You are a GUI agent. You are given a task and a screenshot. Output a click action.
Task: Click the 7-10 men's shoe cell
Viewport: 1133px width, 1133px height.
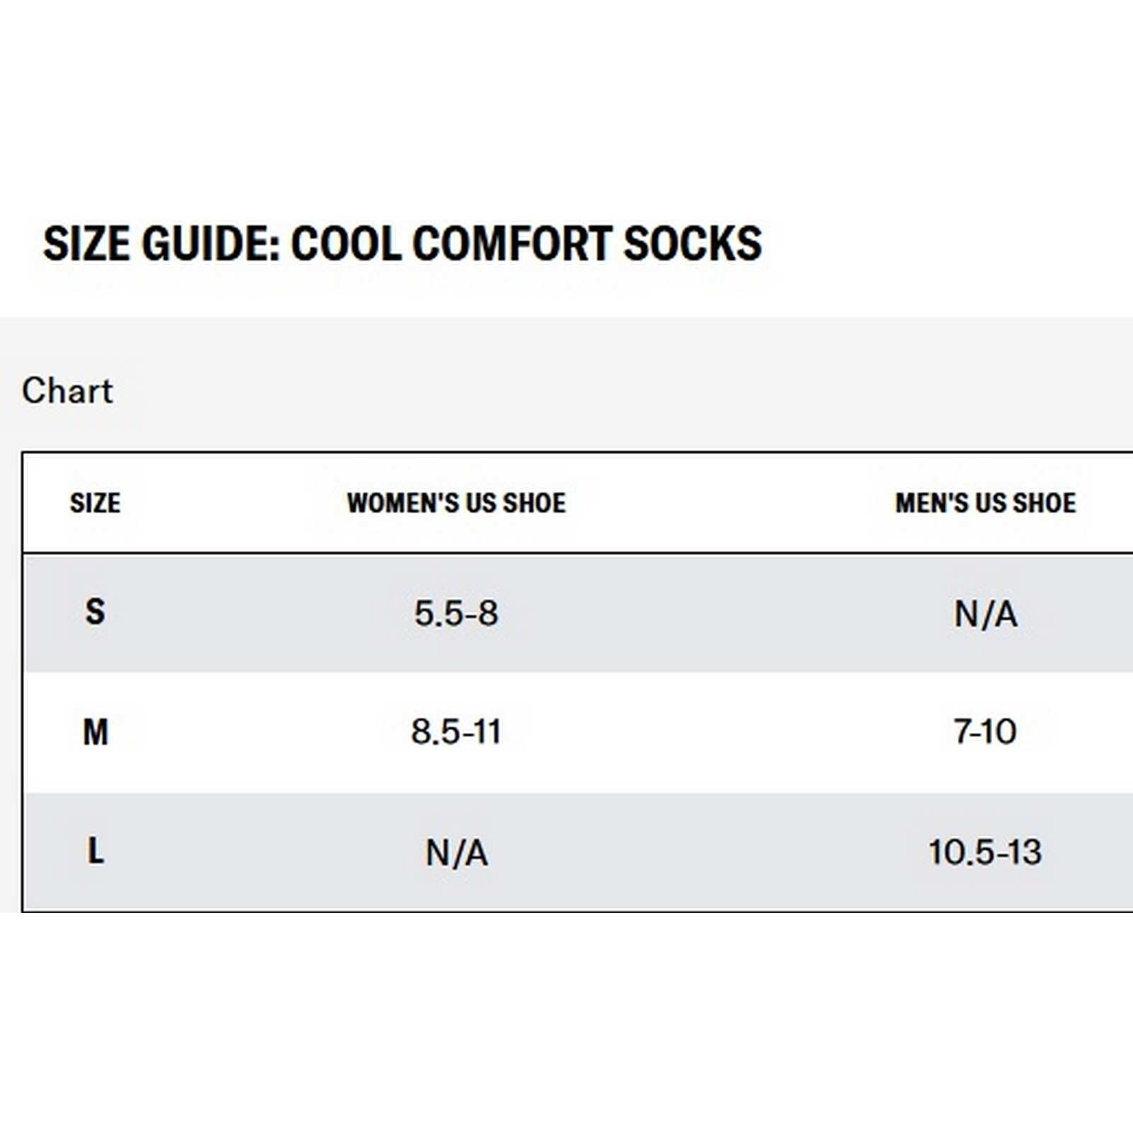coord(985,731)
